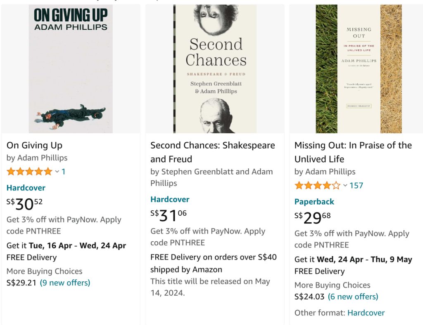Open the Second Chances book cover image
Viewport: 423px width, 325px height.
coord(215,69)
